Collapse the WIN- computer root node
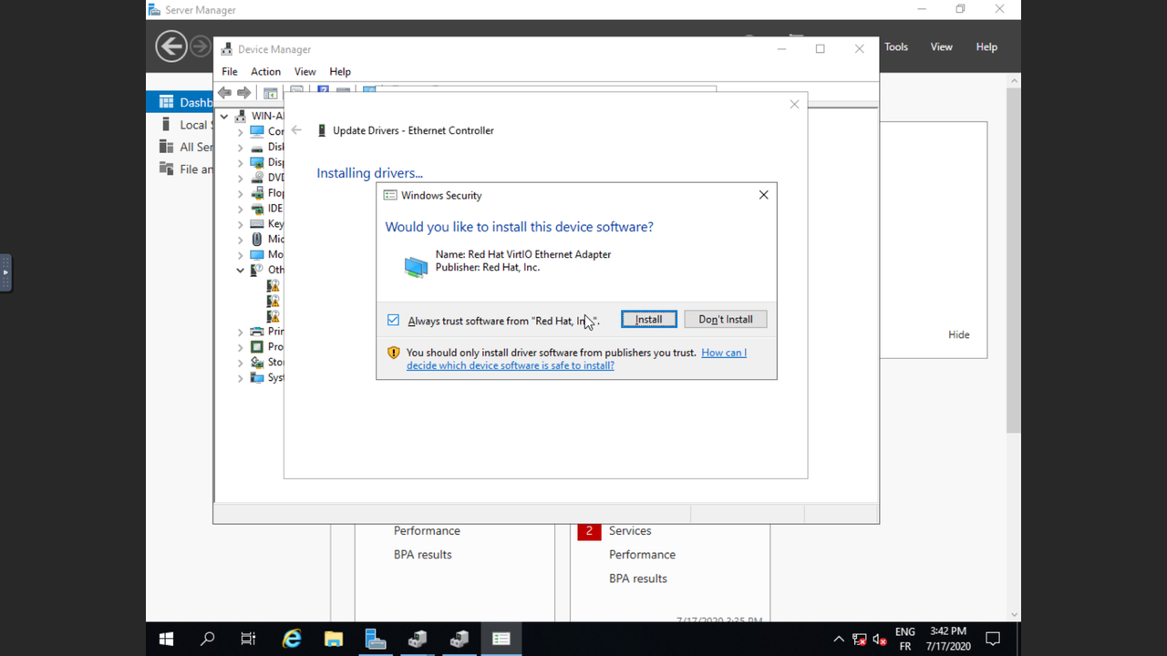This screenshot has height=656, width=1167. pyautogui.click(x=224, y=117)
